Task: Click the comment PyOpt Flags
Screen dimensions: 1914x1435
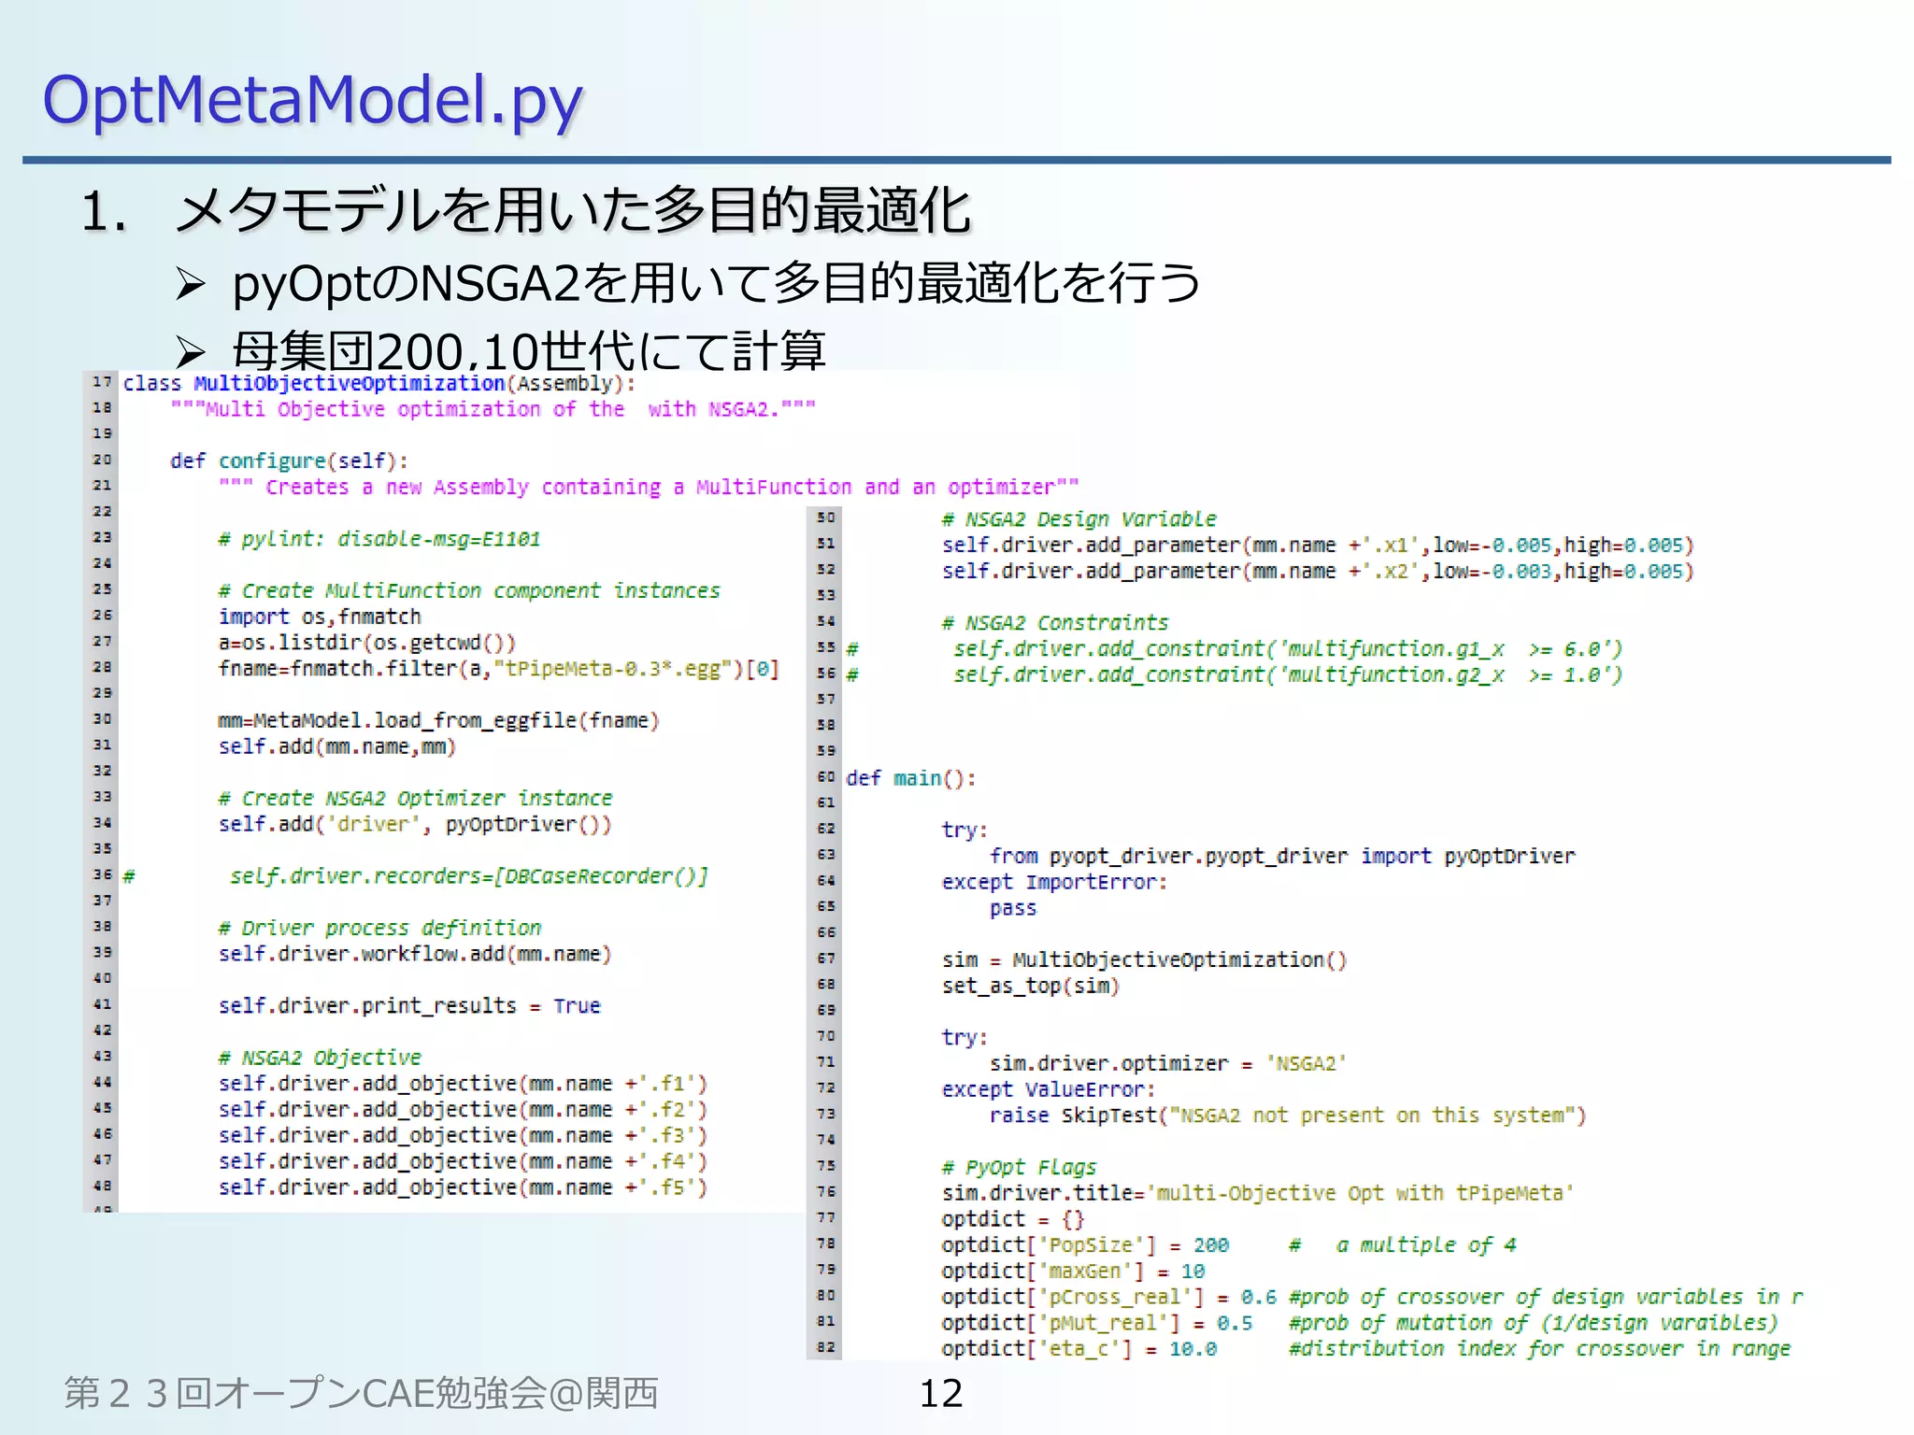Action: pos(1019,1167)
